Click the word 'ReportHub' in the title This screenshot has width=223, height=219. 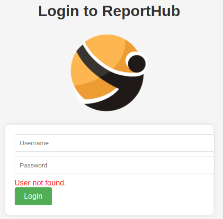[141, 11]
